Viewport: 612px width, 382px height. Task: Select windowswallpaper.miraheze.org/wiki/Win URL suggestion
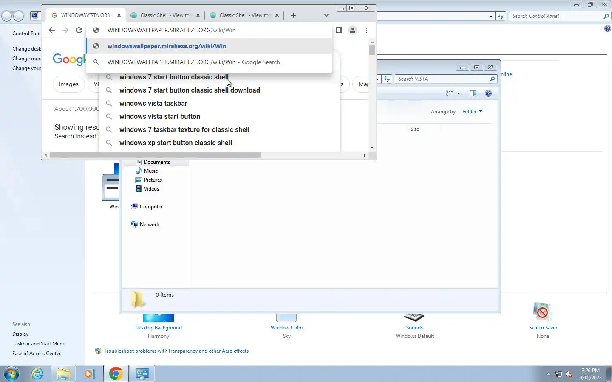(209, 46)
